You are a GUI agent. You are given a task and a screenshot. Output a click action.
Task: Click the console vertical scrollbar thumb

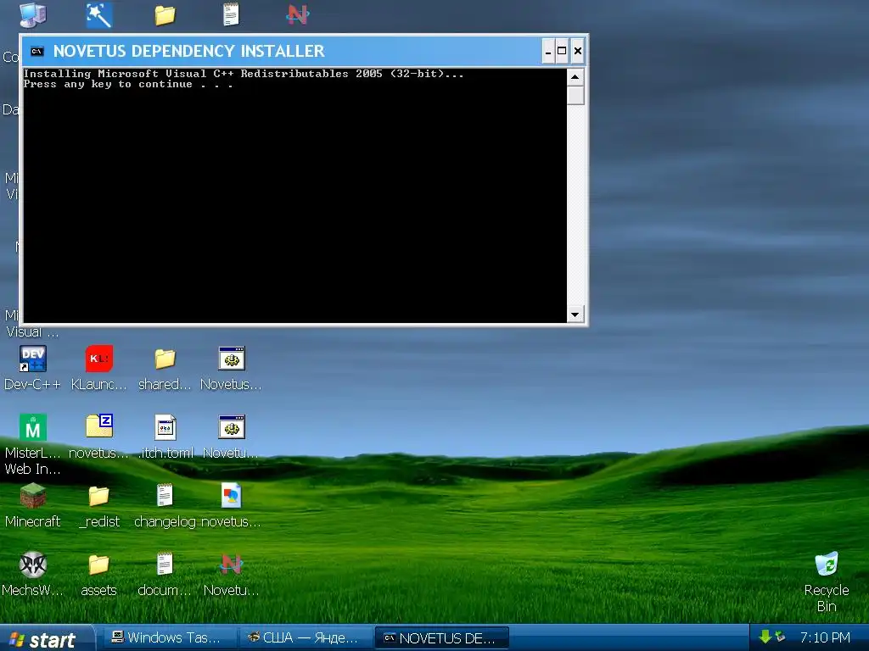tap(575, 95)
